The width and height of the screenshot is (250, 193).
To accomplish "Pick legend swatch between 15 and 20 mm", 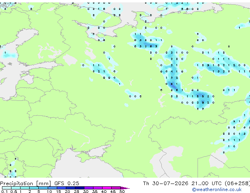I will coord(61,188).
